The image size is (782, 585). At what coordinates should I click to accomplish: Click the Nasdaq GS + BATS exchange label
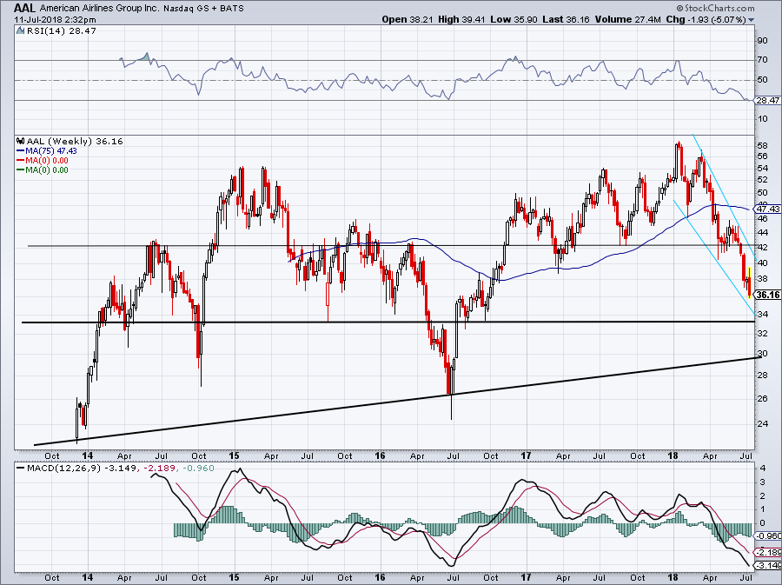(203, 9)
